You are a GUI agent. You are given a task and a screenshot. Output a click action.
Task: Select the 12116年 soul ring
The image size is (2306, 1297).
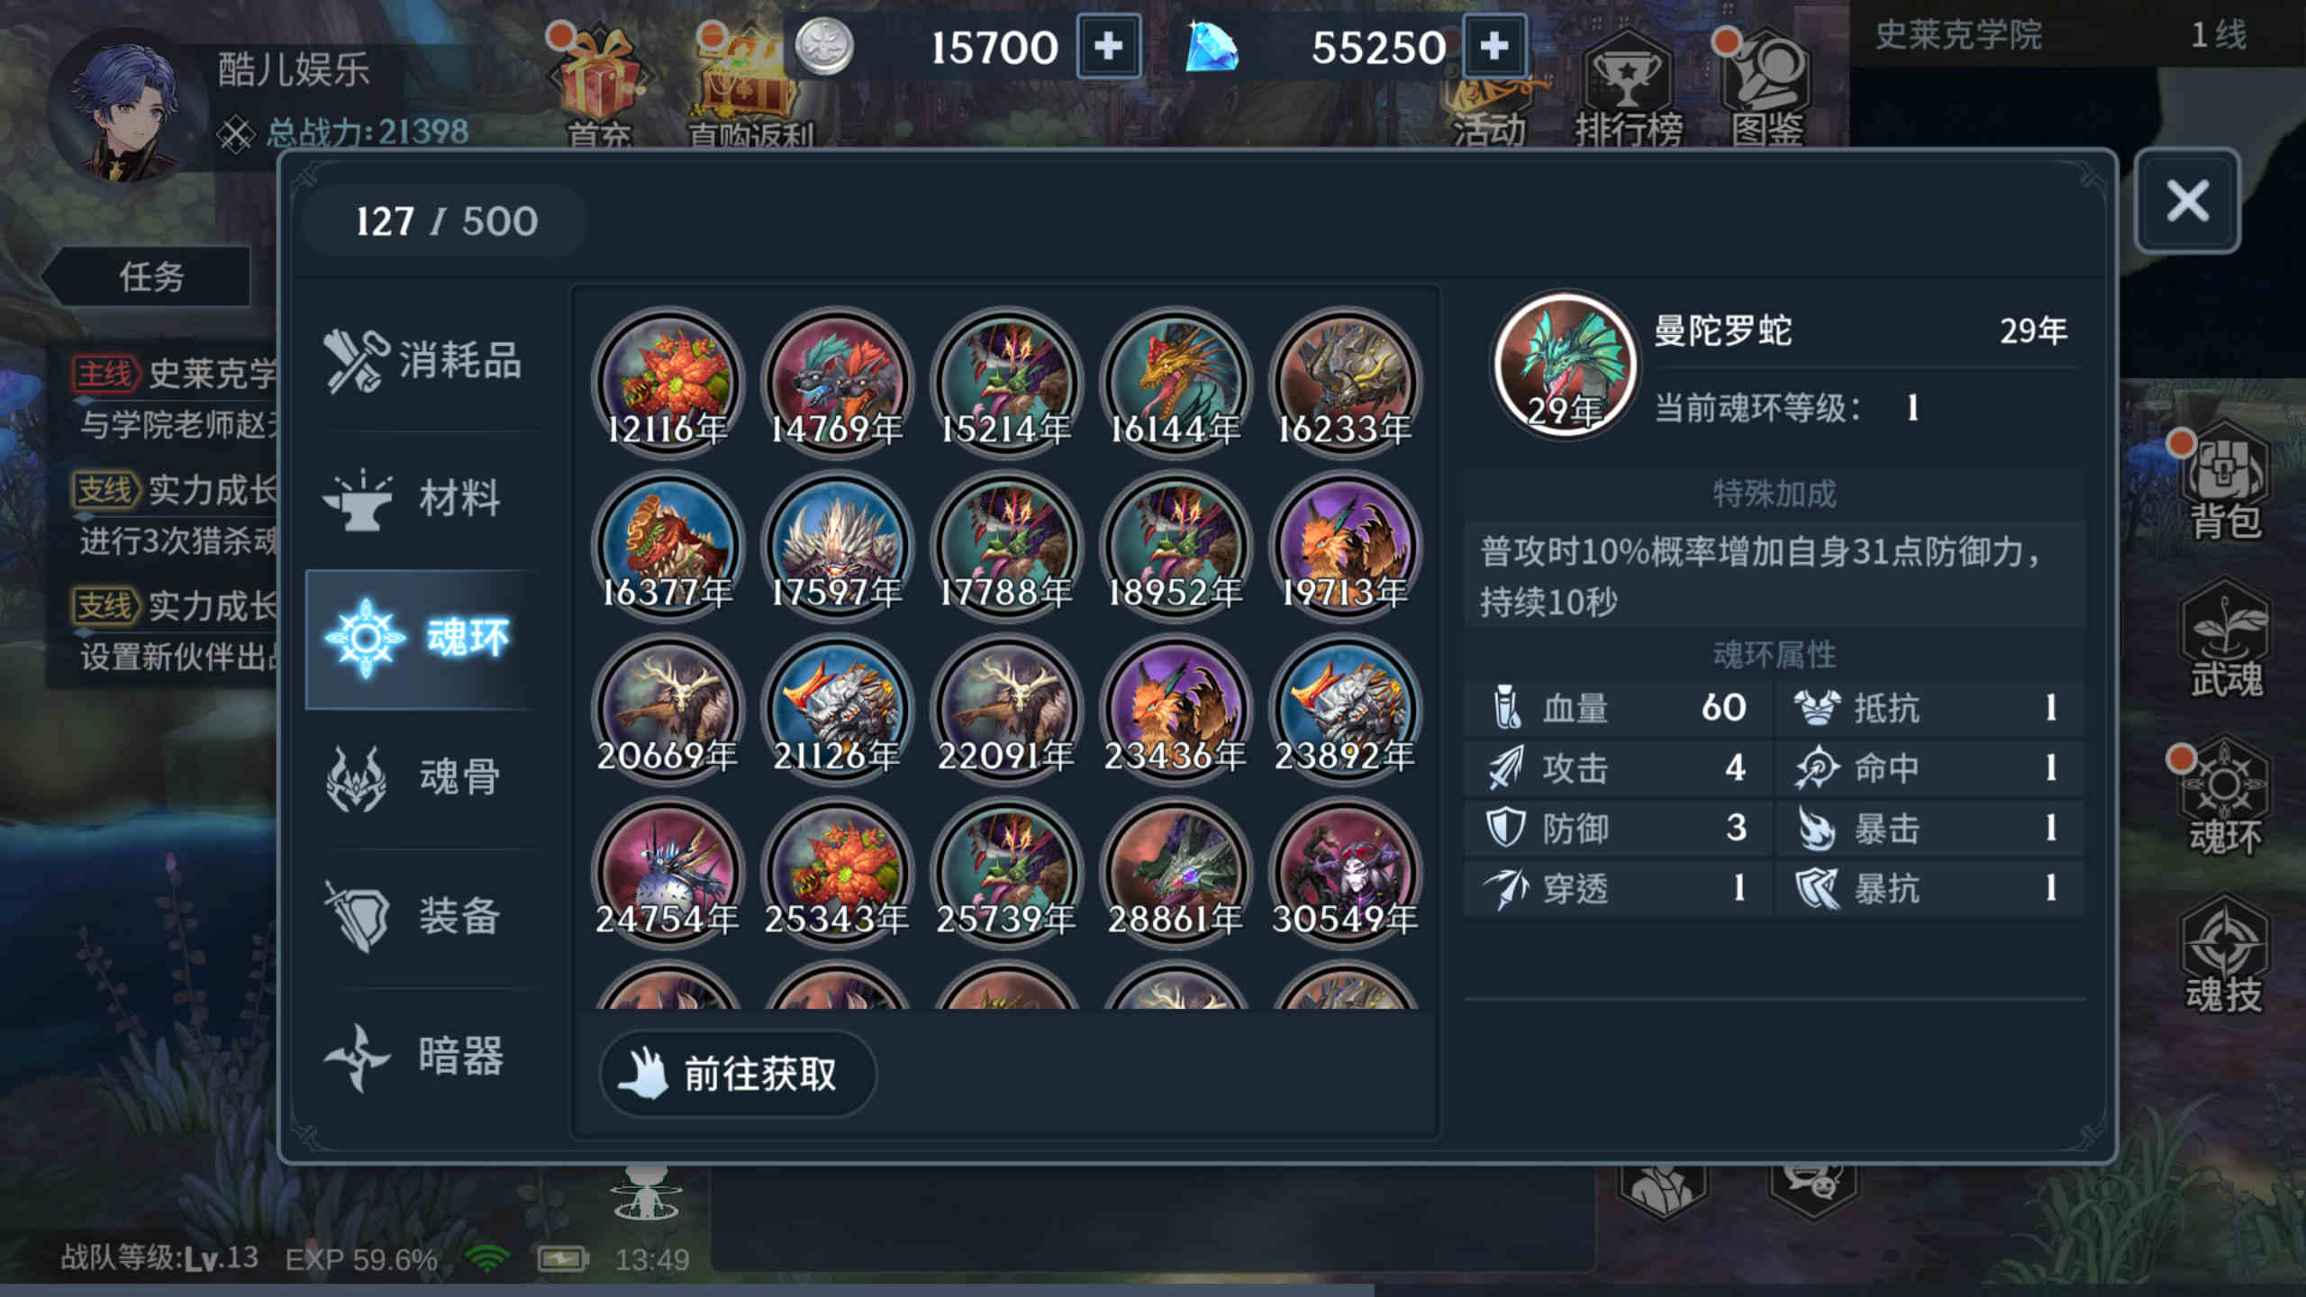(x=667, y=383)
